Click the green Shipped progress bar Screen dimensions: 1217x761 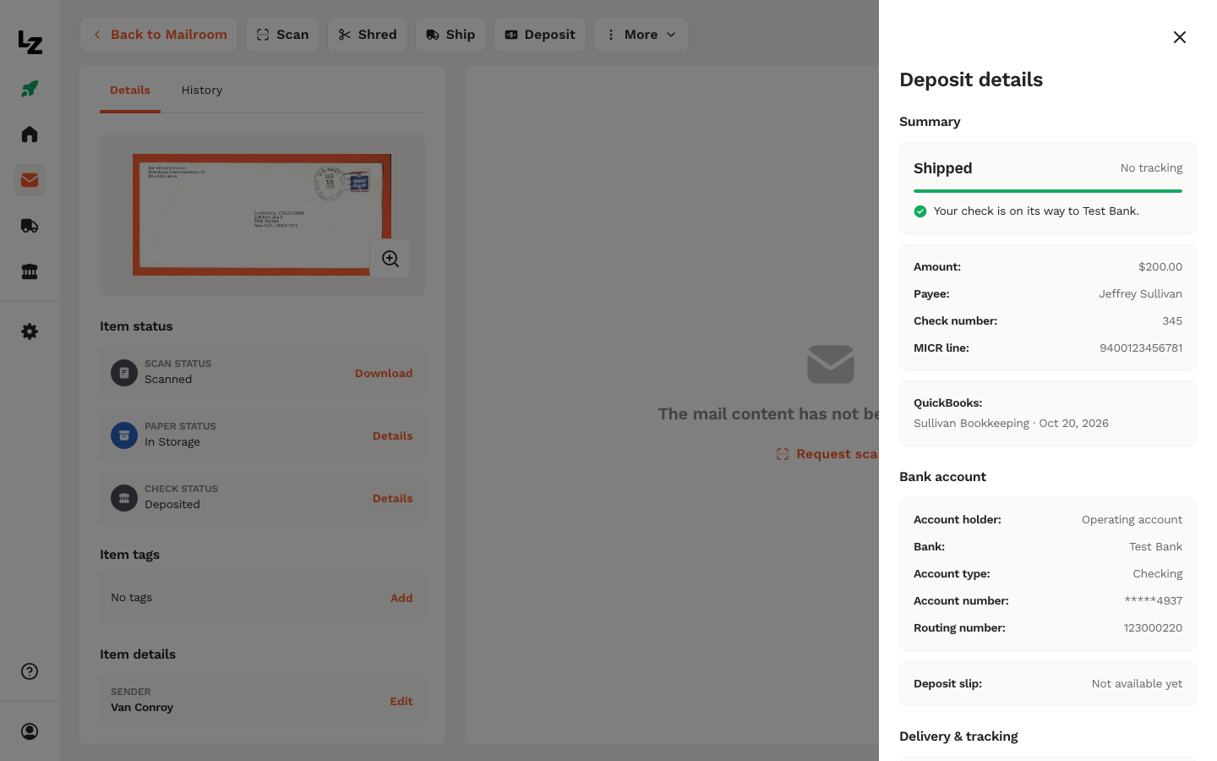tap(1048, 191)
